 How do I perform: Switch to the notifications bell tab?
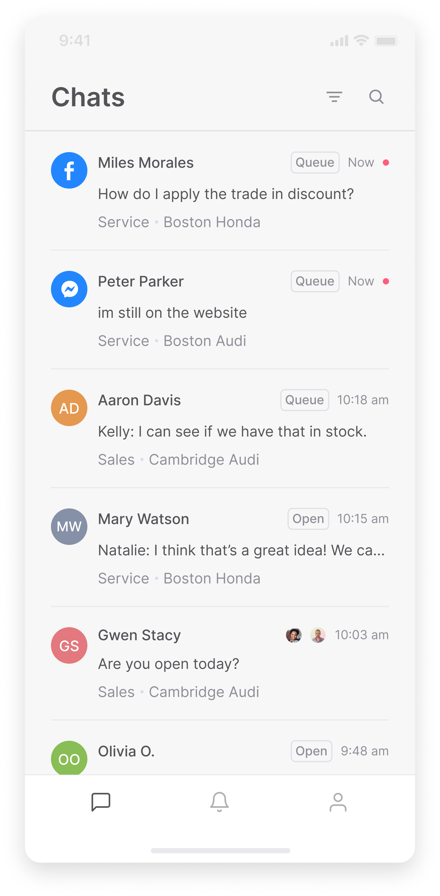(219, 802)
